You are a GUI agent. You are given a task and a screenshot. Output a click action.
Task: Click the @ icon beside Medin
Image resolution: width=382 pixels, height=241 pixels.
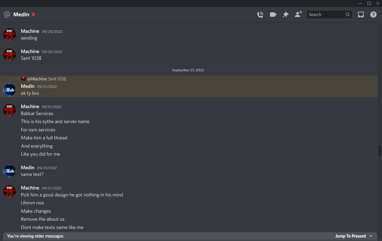7,15
